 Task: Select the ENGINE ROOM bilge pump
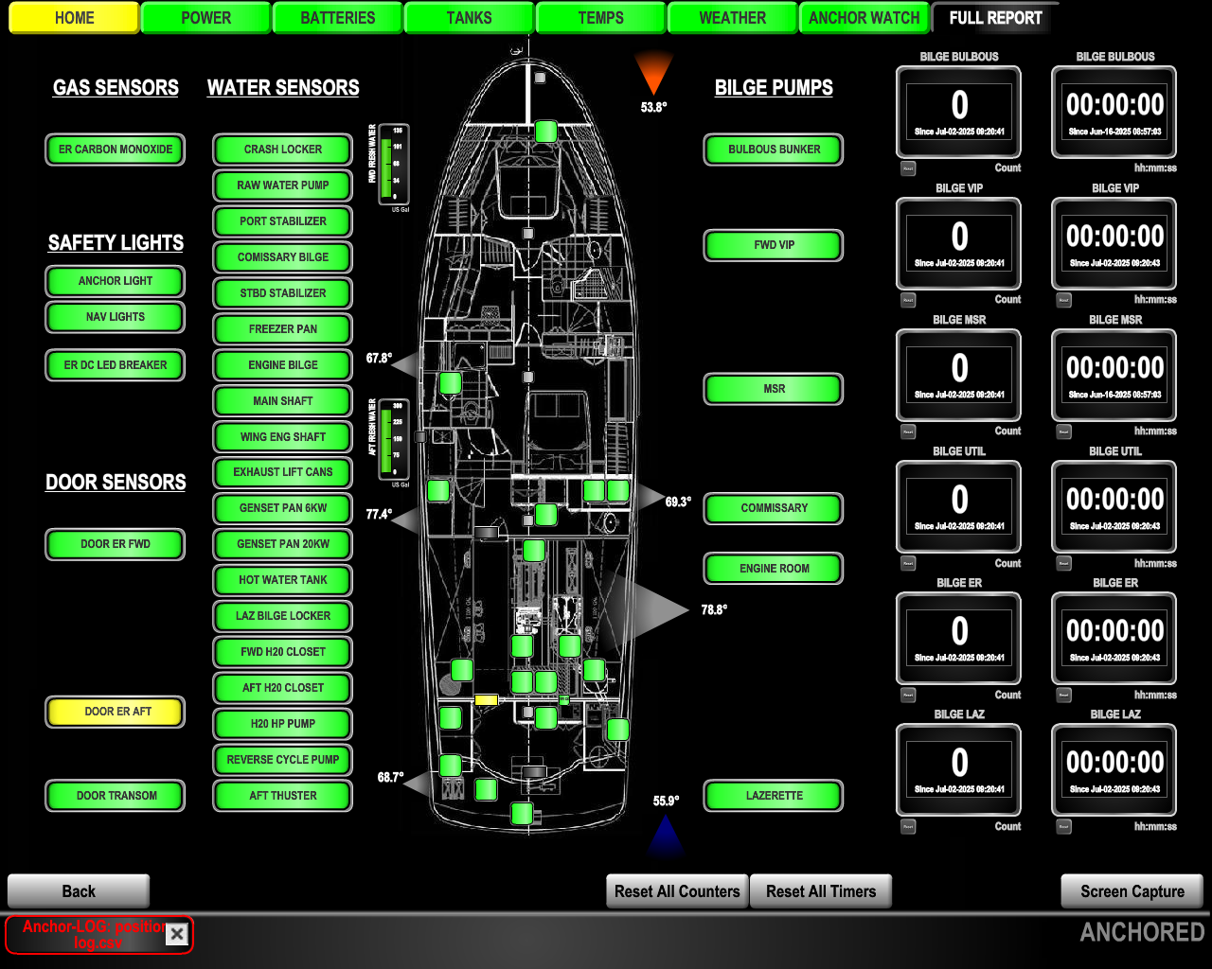[774, 569]
